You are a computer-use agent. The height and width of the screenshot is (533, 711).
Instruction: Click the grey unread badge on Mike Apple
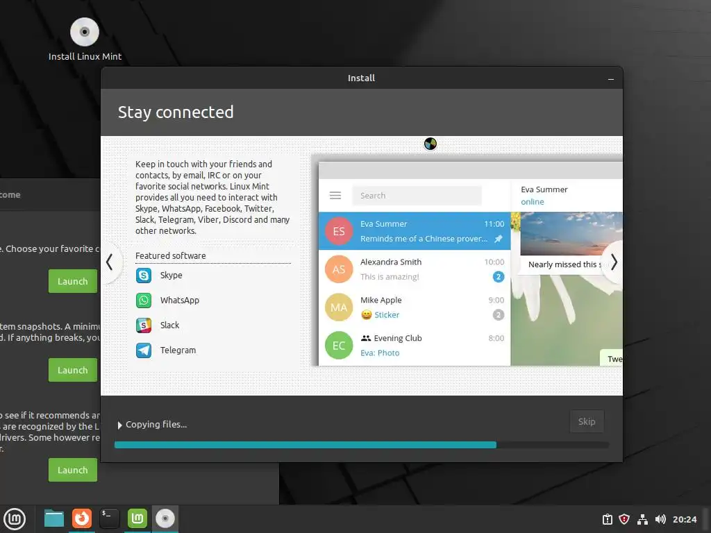tap(499, 314)
